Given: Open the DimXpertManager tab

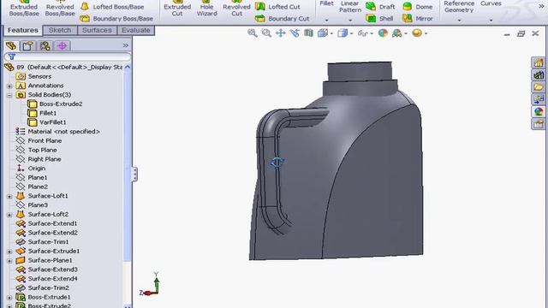Looking at the screenshot, I should pos(63,45).
